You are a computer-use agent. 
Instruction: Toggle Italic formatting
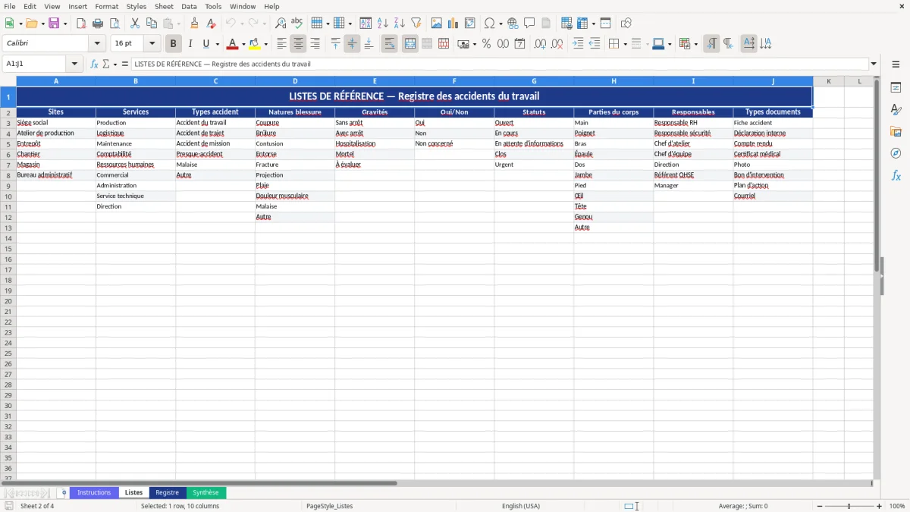pos(190,44)
